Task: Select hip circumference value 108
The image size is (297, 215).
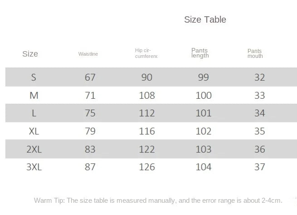Action: click(147, 96)
